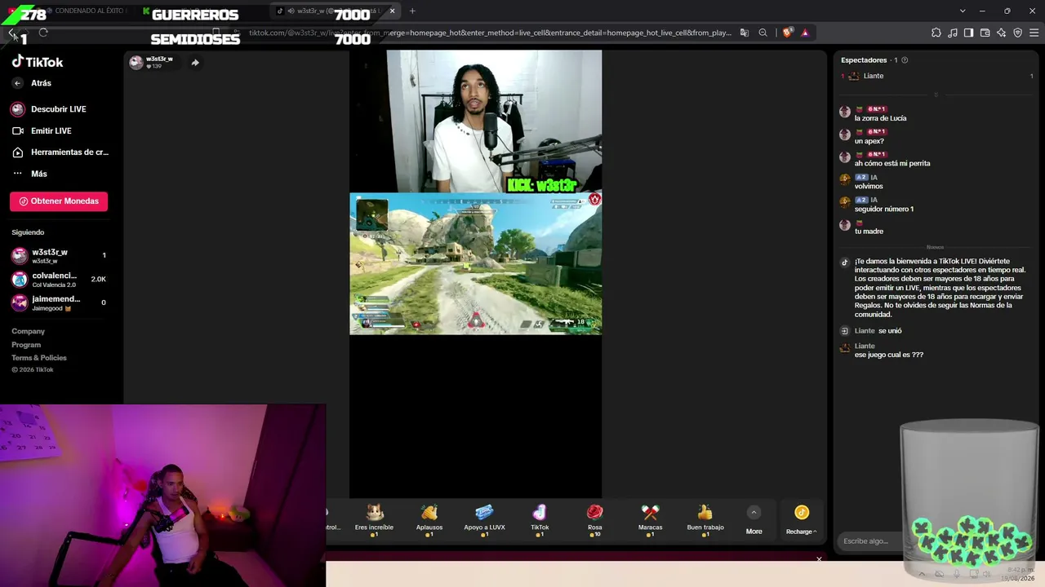Open the Program footer link
1045x587 pixels.
26,345
